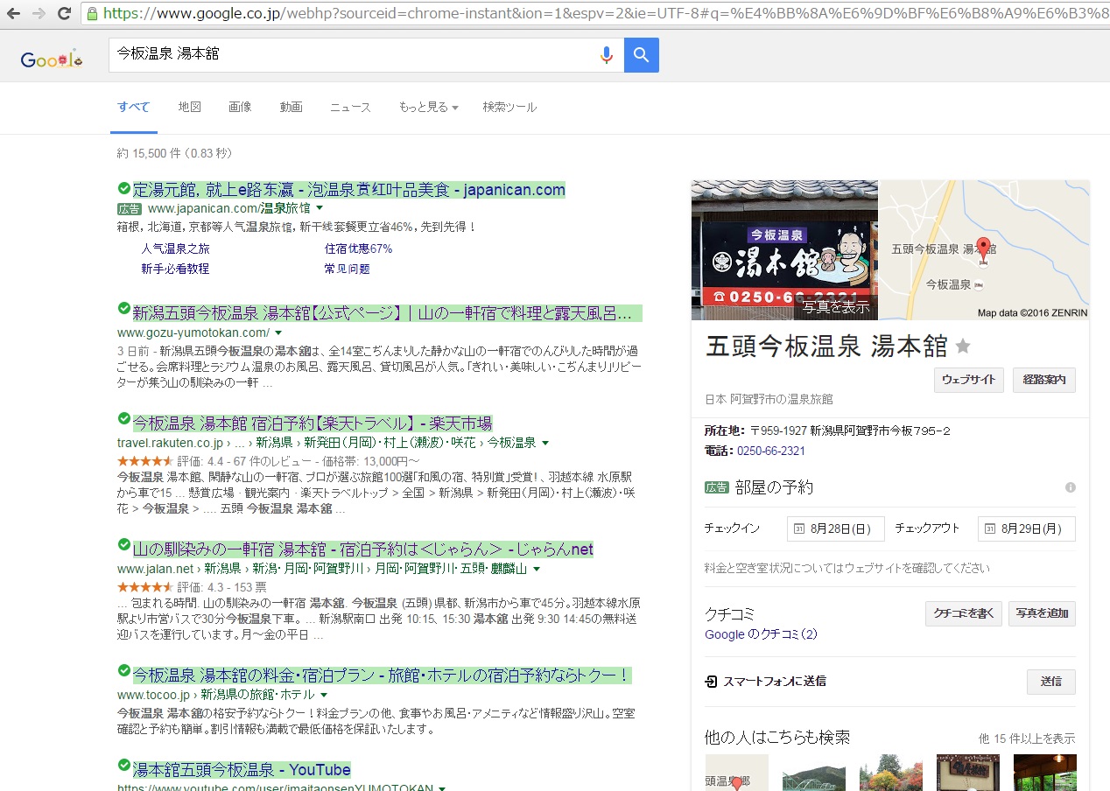This screenshot has width=1110, height=791.
Task: Switch to the ニュース tab
Action: pyautogui.click(x=350, y=107)
